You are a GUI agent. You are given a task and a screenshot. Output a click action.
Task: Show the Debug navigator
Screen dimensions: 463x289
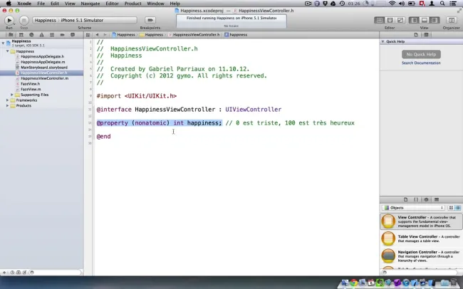52,35
